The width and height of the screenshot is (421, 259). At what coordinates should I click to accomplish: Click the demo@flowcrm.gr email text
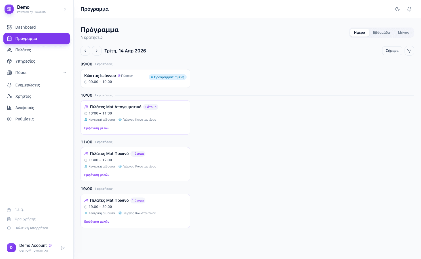point(34,250)
